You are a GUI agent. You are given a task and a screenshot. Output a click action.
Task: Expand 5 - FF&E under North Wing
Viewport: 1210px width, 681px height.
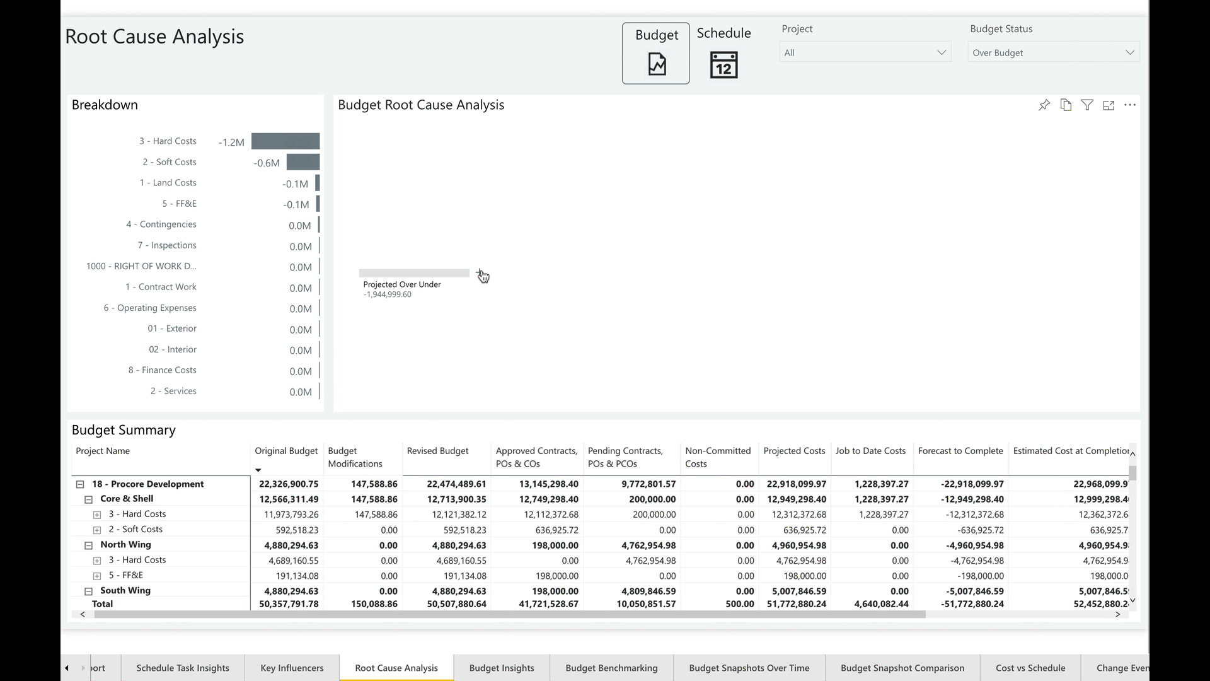97,576
